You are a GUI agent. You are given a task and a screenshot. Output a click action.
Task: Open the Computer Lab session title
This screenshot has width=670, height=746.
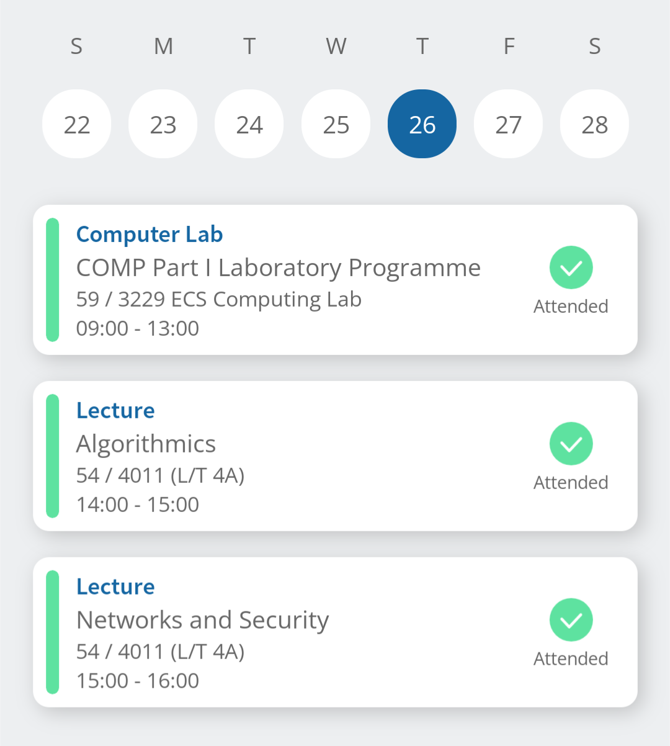coord(150,235)
